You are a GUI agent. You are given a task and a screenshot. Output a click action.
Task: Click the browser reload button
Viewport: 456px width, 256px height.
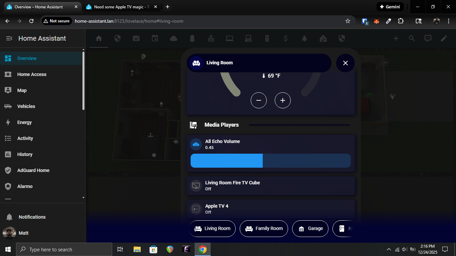pyautogui.click(x=31, y=21)
